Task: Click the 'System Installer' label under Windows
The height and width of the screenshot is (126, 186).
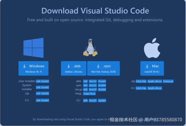Action: (x=27, y=87)
